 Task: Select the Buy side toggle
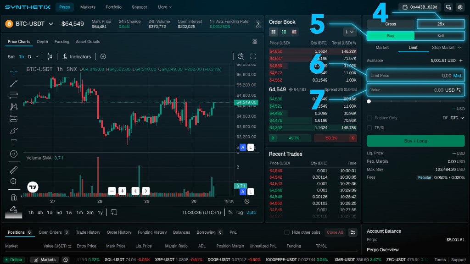391,36
